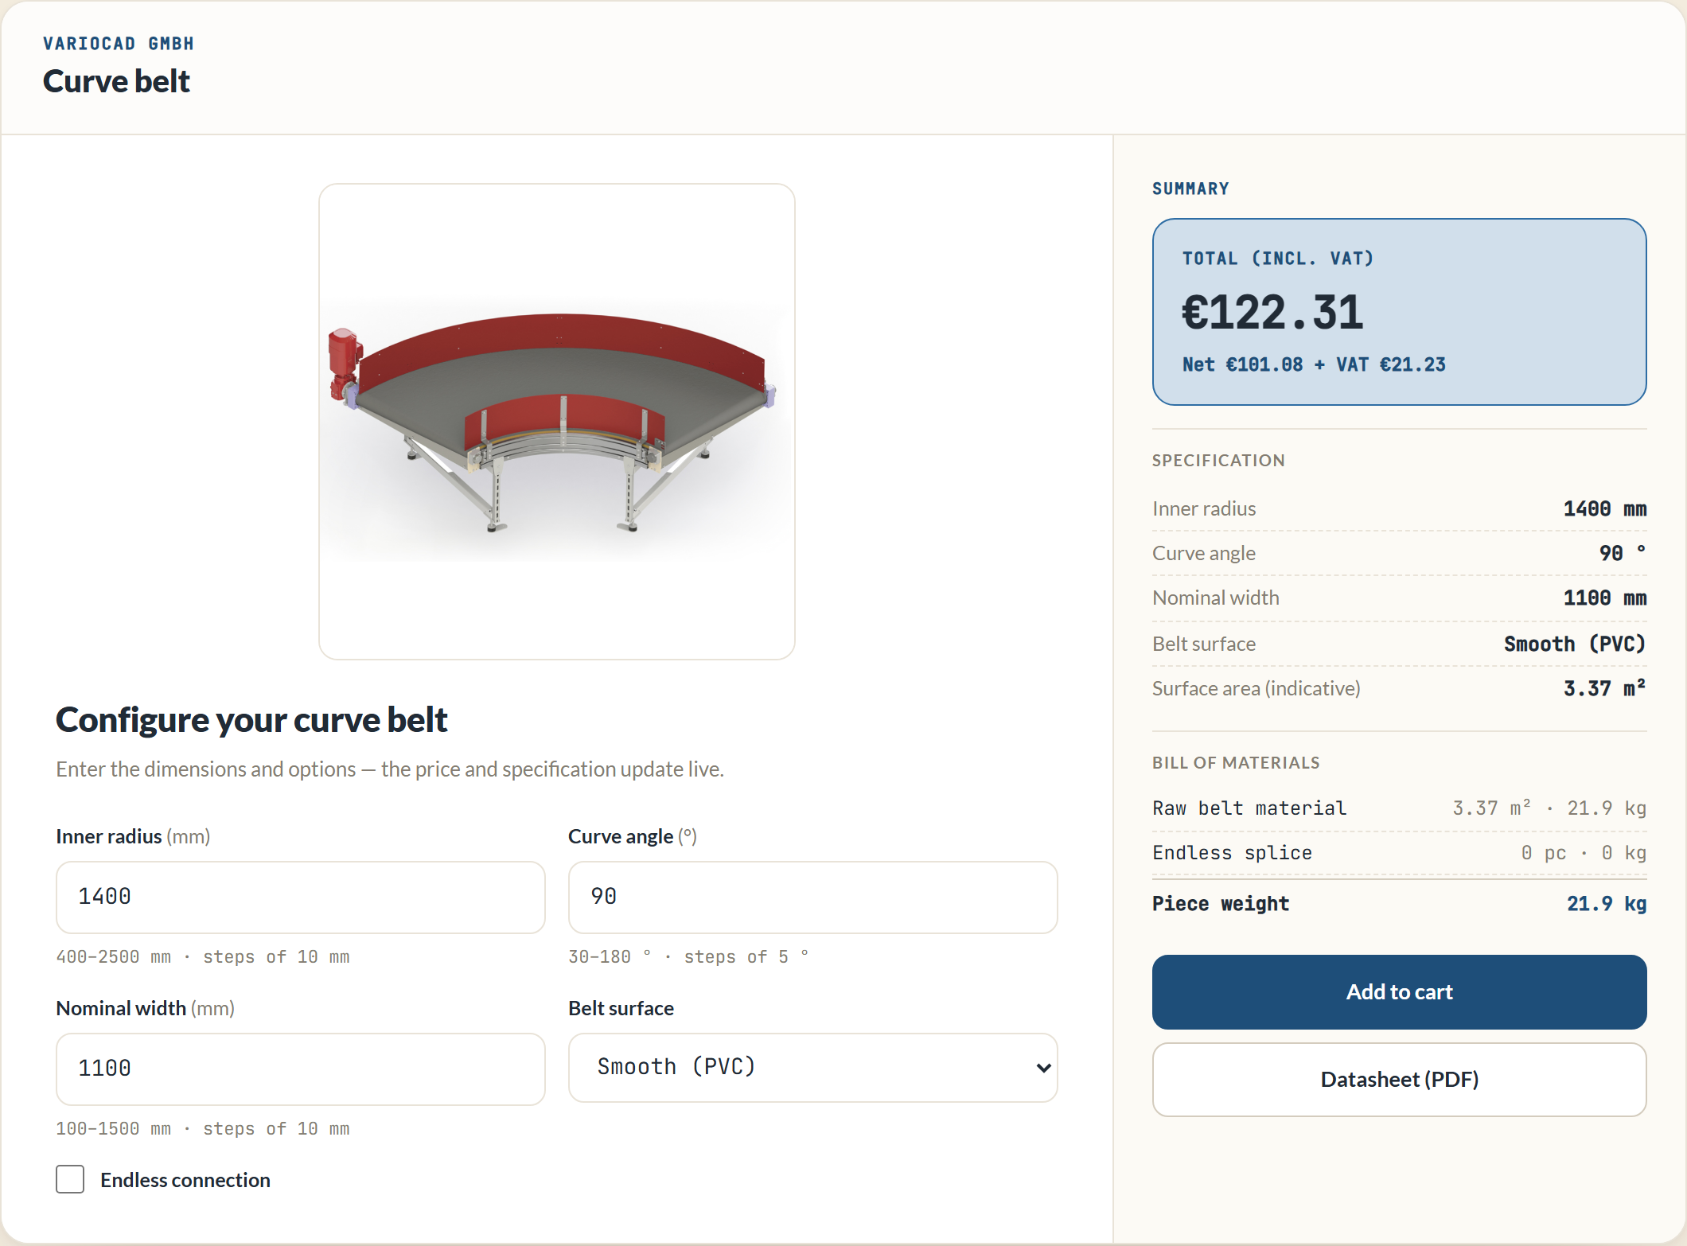Click the 'Enter the dimensions and options' description text
Image resolution: width=1687 pixels, height=1246 pixels.
[390, 769]
